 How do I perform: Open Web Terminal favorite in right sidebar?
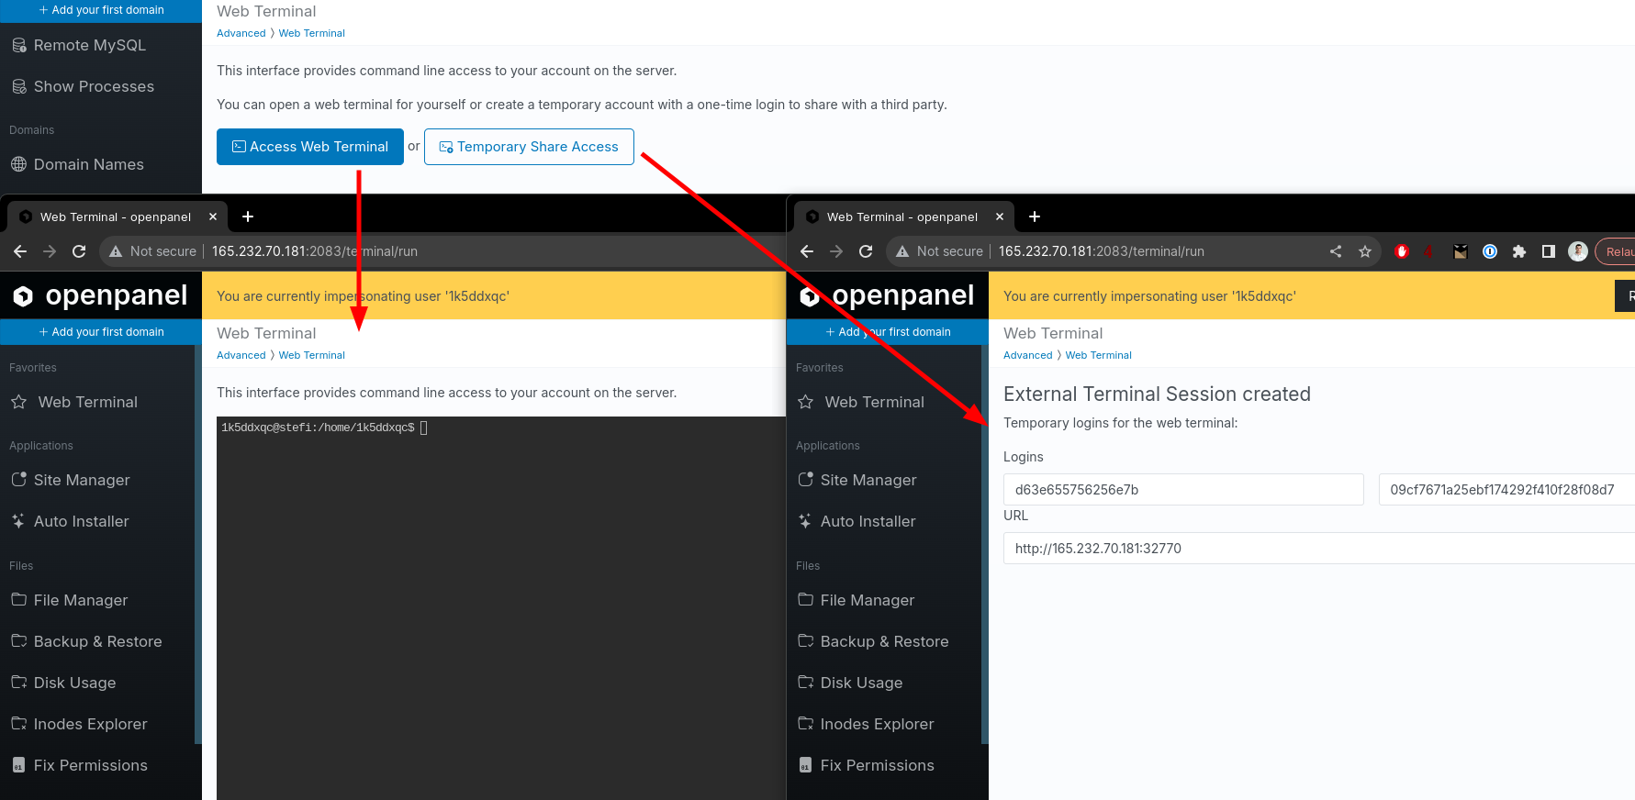861,402
